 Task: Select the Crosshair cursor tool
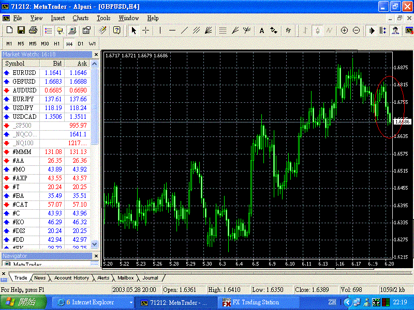pos(146,30)
